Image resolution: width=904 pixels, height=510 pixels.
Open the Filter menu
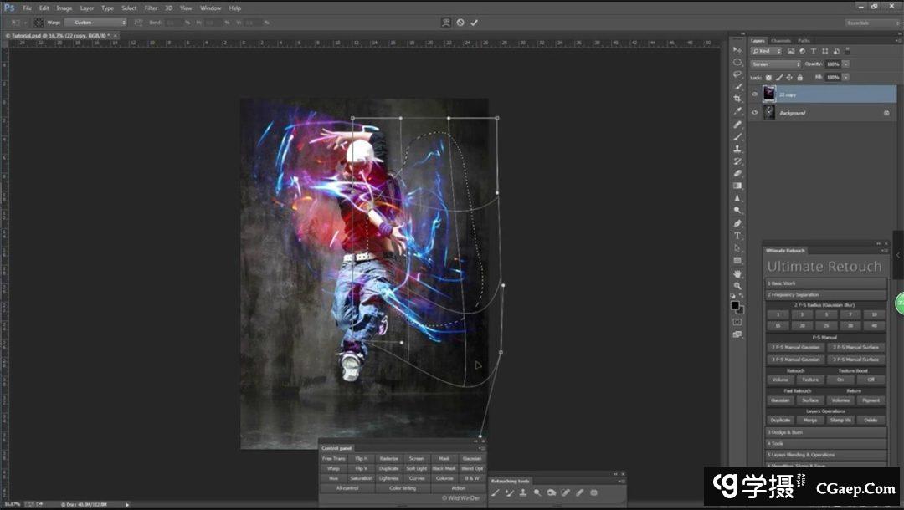[x=151, y=8]
